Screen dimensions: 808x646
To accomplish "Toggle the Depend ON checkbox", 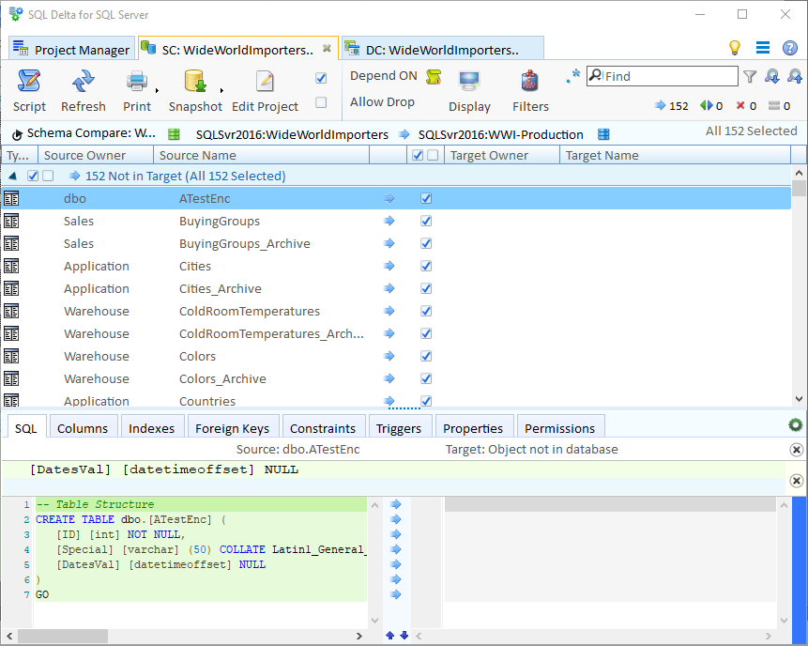I will pyautogui.click(x=321, y=78).
